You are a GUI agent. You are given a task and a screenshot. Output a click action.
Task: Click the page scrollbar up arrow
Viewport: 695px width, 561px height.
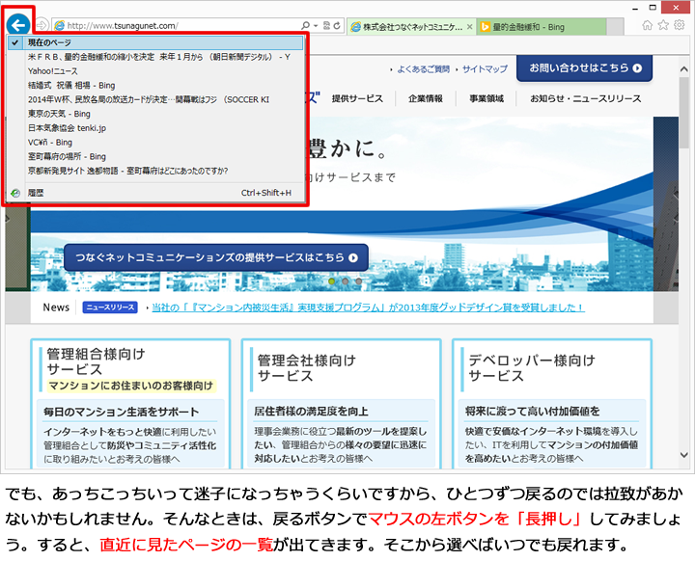coord(684,69)
